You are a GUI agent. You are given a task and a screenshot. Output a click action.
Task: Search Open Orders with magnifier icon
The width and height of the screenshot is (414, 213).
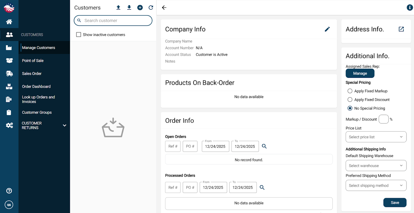(x=264, y=146)
